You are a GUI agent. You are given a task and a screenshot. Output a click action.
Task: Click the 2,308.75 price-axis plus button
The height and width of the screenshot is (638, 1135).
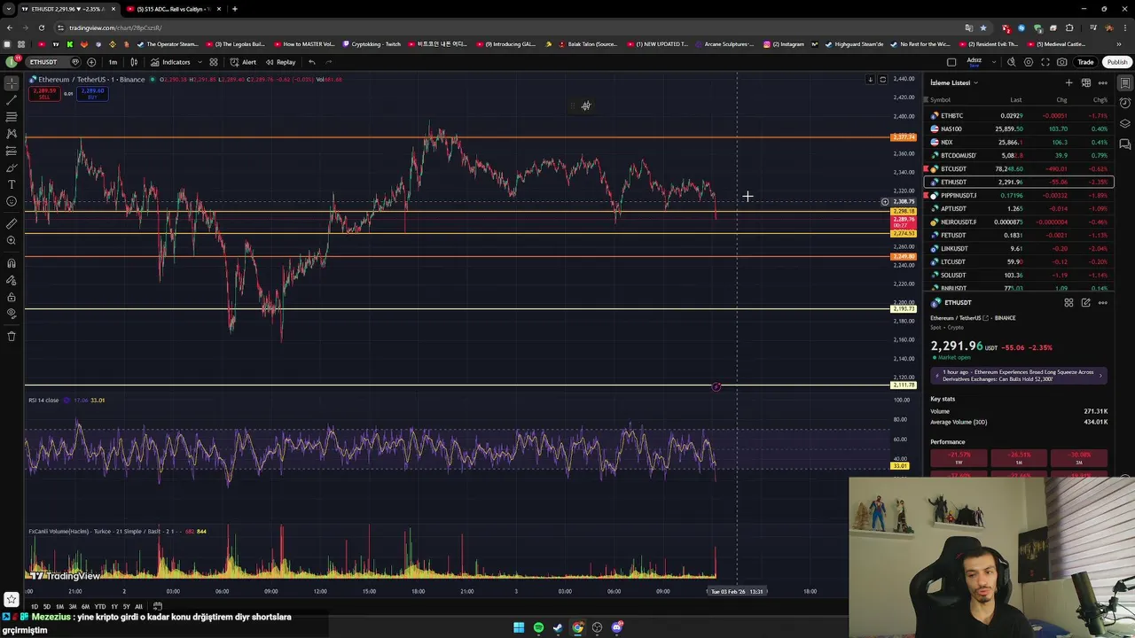pos(884,202)
